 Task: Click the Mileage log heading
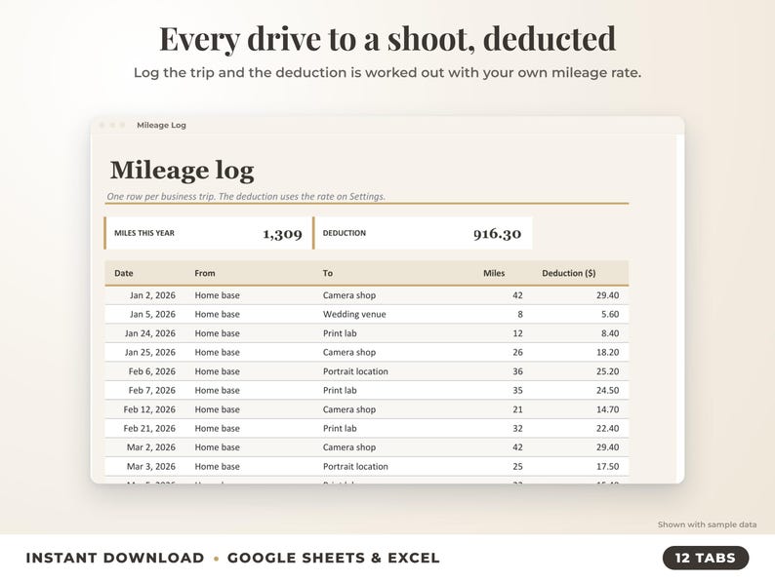[182, 171]
